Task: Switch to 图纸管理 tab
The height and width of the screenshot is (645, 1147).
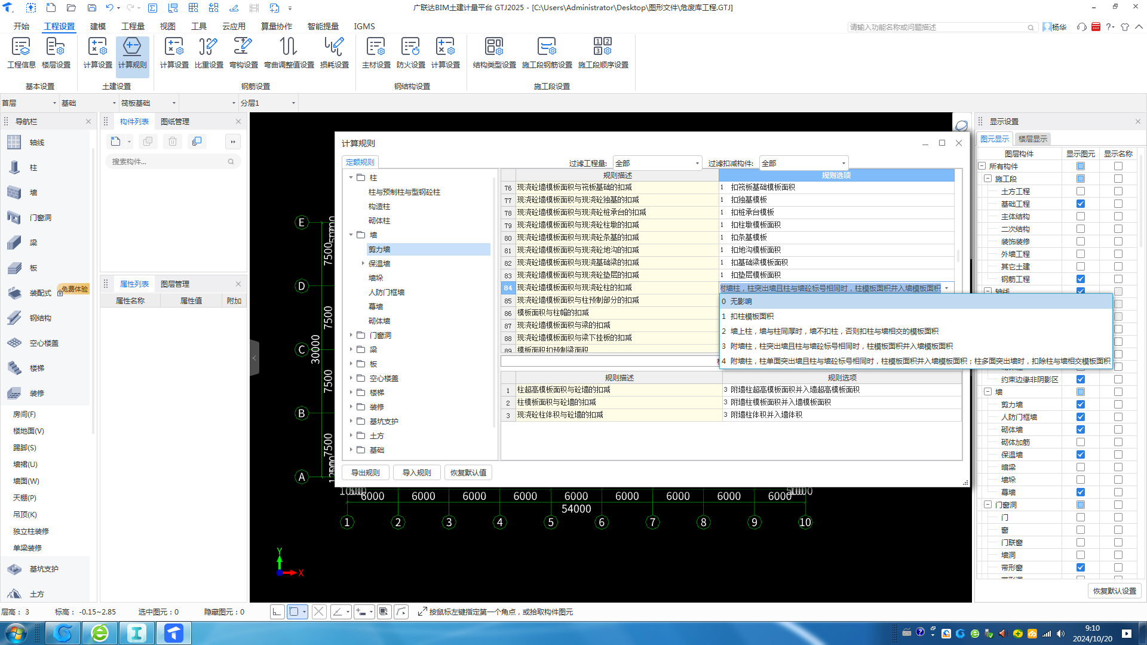Action: [175, 121]
